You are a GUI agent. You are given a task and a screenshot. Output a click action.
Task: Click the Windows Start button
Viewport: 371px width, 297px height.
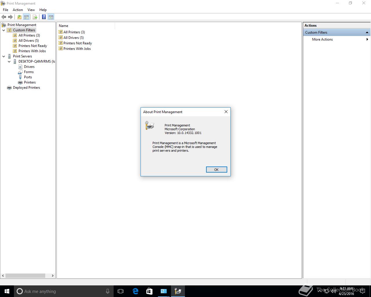[x=7, y=291]
